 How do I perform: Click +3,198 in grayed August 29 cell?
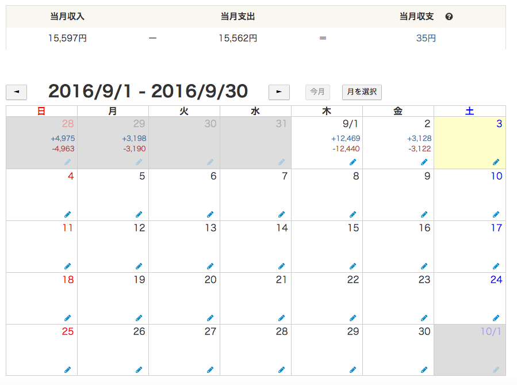[134, 139]
